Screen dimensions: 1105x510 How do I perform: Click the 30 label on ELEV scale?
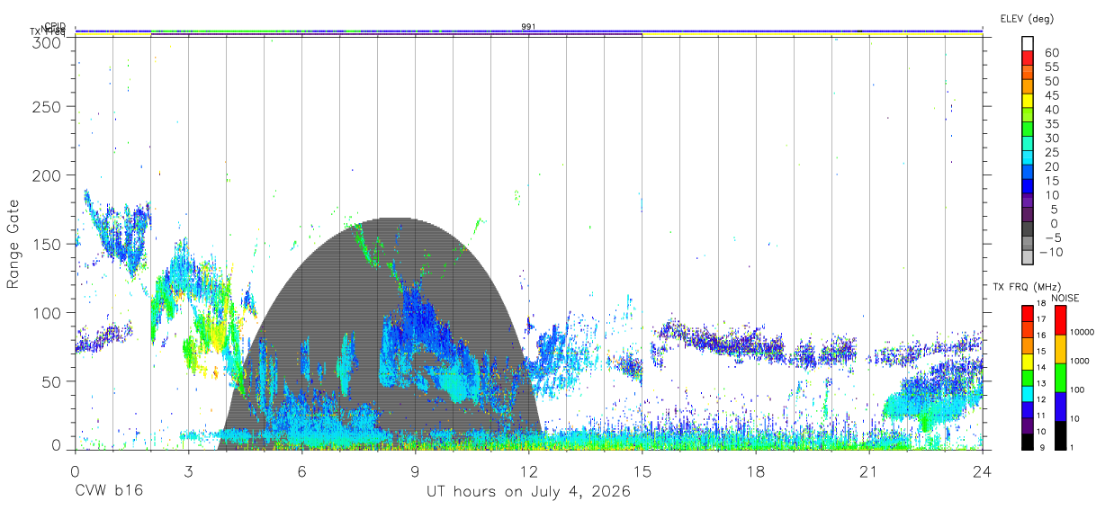point(1051,139)
